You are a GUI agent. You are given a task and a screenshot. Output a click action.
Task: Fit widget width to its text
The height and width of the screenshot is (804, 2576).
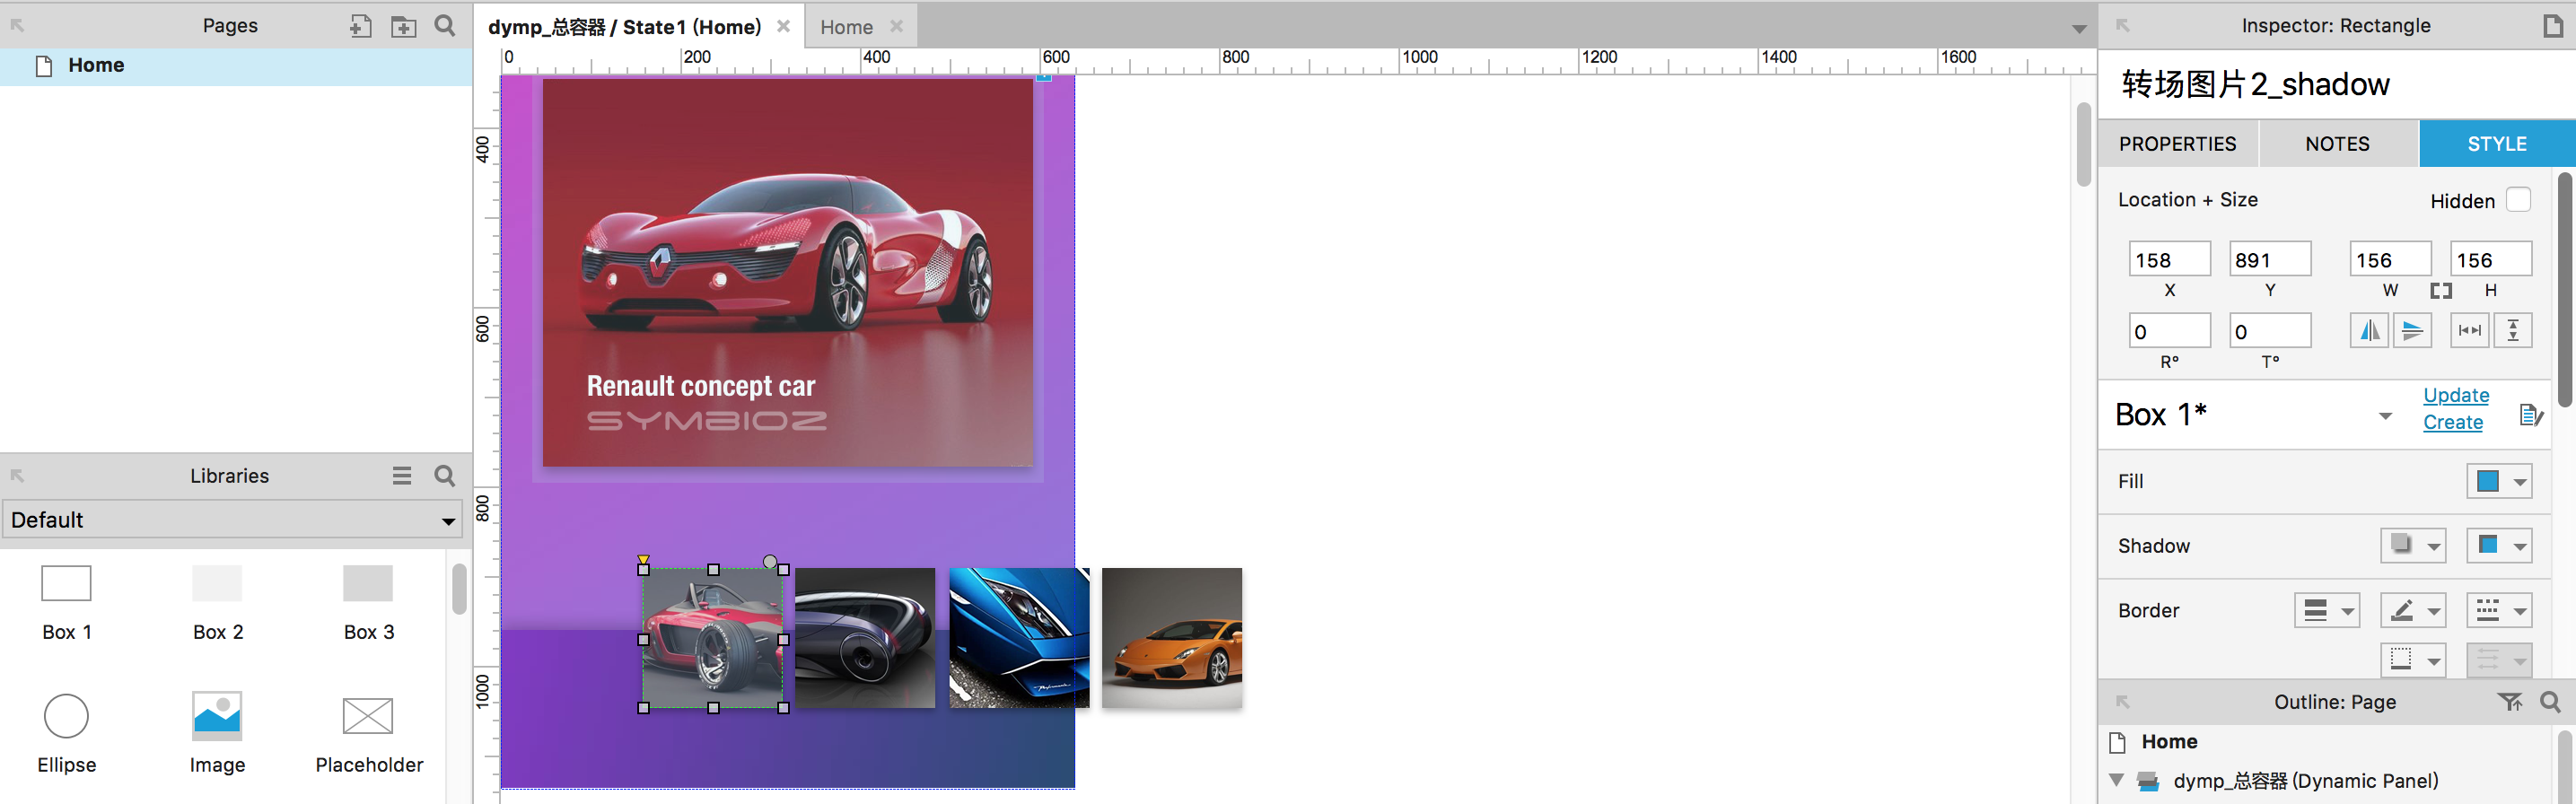[2470, 330]
